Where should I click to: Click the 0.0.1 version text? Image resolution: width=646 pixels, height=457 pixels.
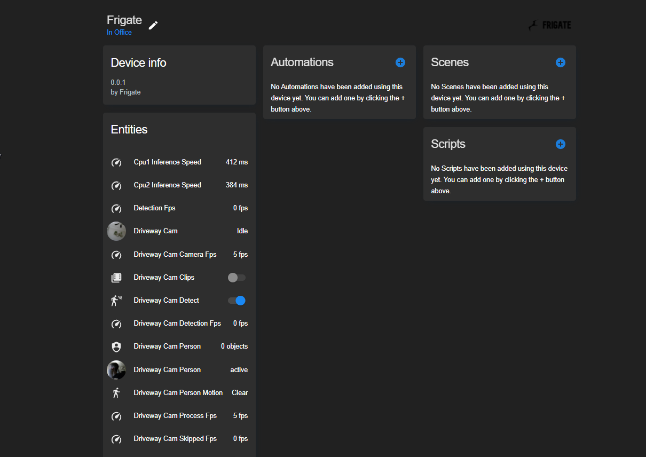click(x=118, y=83)
